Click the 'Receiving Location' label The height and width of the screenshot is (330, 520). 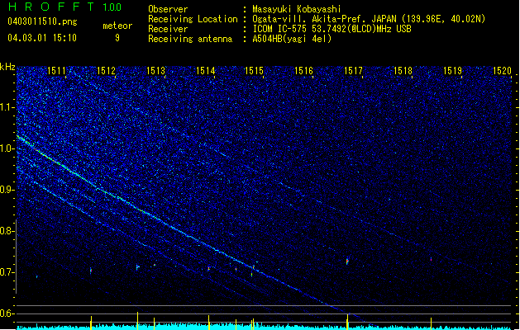pos(193,19)
